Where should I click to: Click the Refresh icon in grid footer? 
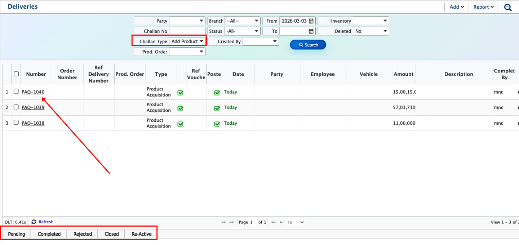click(34, 222)
